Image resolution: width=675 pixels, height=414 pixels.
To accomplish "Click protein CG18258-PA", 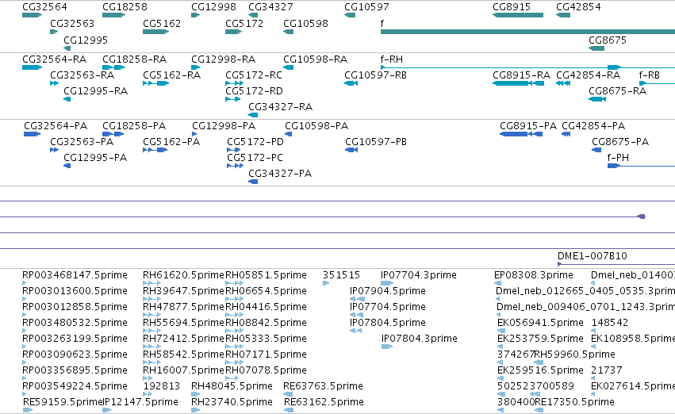I will [134, 126].
